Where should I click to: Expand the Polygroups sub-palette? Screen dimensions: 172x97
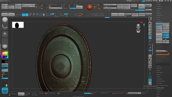click(159, 68)
